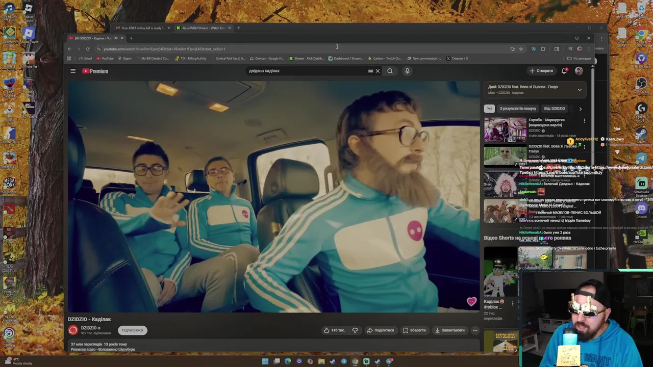Open Gmail bookmark
Screen dimensions: 653x367
85,58
